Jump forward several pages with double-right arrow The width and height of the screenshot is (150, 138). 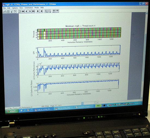click(x=33, y=11)
